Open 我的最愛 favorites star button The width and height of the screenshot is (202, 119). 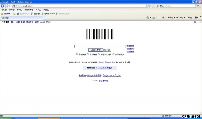(x=6, y=14)
